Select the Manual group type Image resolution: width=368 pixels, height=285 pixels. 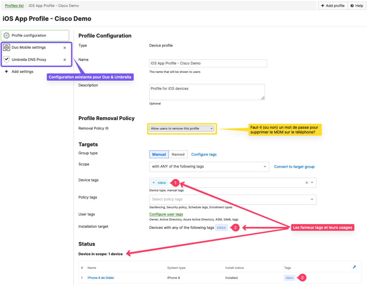tap(159, 155)
